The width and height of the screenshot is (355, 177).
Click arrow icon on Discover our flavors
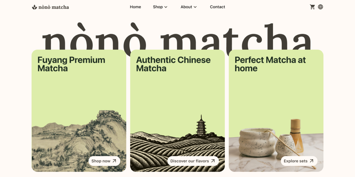(213, 161)
